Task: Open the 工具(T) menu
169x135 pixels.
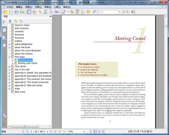Action: tap(57, 7)
